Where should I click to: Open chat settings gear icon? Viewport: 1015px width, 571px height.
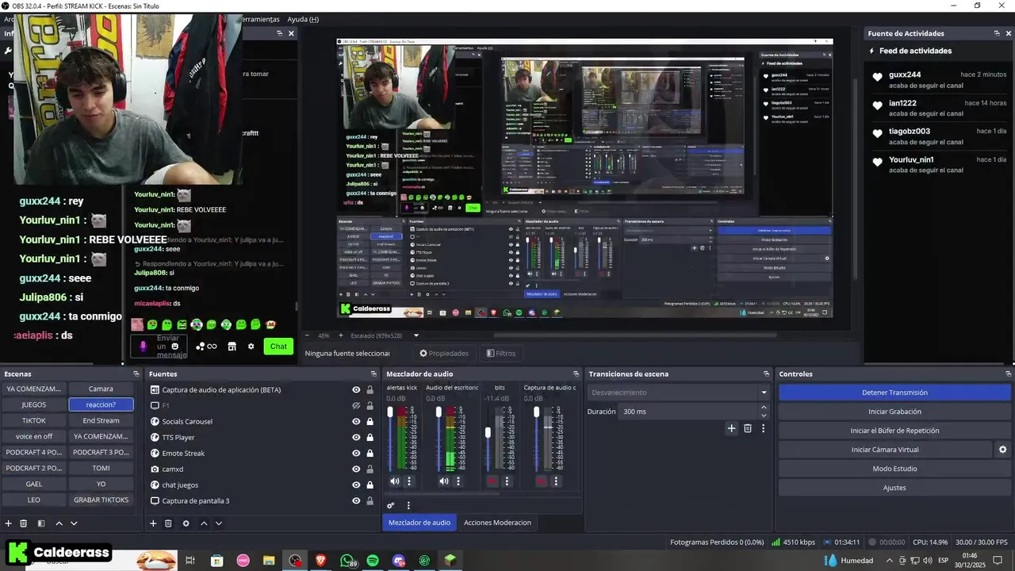click(251, 346)
